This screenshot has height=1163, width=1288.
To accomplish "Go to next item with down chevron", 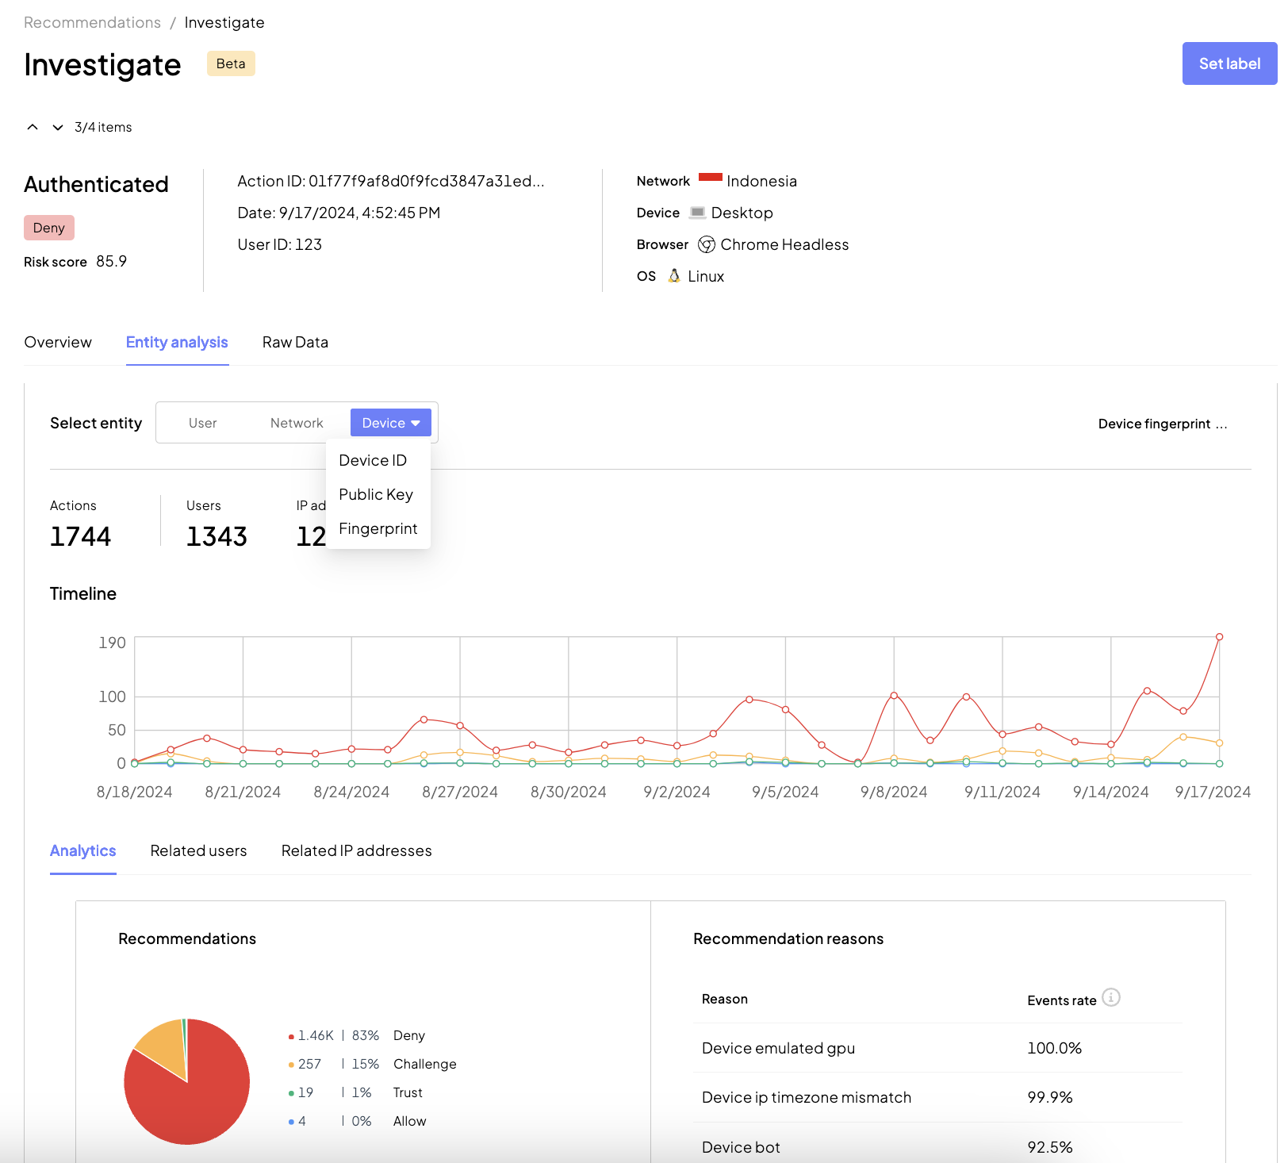I will tap(58, 127).
